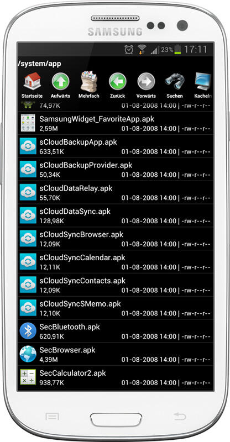230x442 pixels.
Task: Select the SecBrowser.apk globe icon
Action: pyautogui.click(x=28, y=354)
